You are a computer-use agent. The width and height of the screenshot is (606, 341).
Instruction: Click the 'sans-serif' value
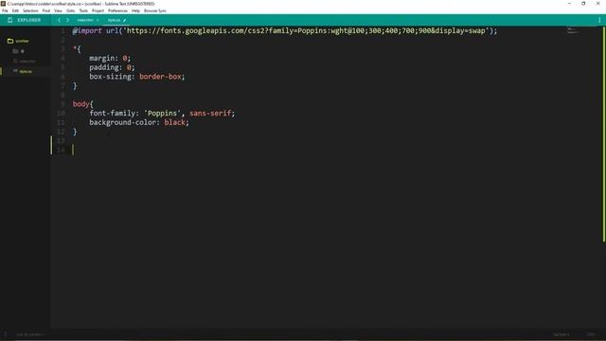210,114
